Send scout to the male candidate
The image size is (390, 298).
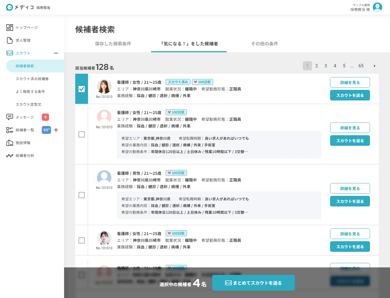click(x=350, y=201)
